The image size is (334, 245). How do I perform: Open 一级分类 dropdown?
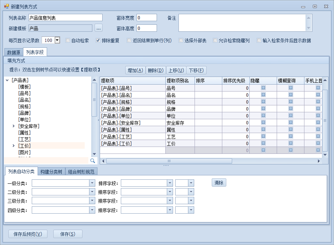92,183
